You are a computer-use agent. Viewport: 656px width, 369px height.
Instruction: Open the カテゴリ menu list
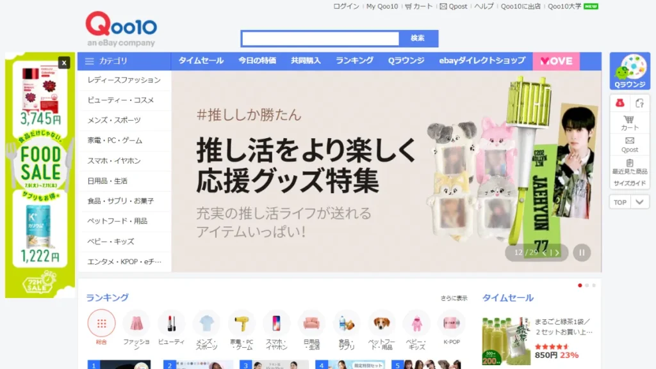click(109, 61)
